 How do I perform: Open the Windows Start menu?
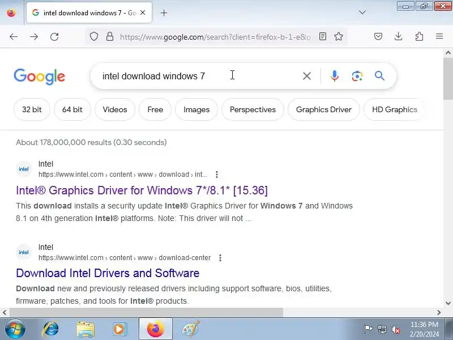pos(15,329)
